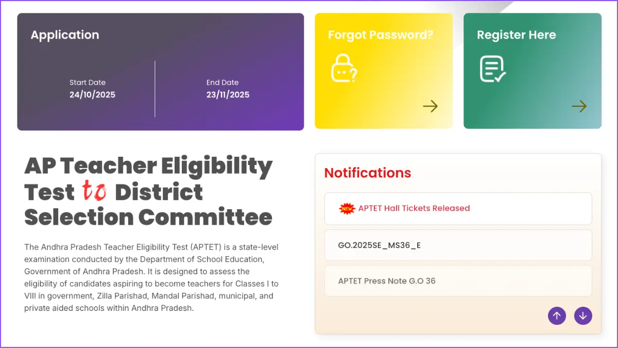Click the Notifications panel heading
This screenshot has height=348, width=618.
click(x=367, y=173)
